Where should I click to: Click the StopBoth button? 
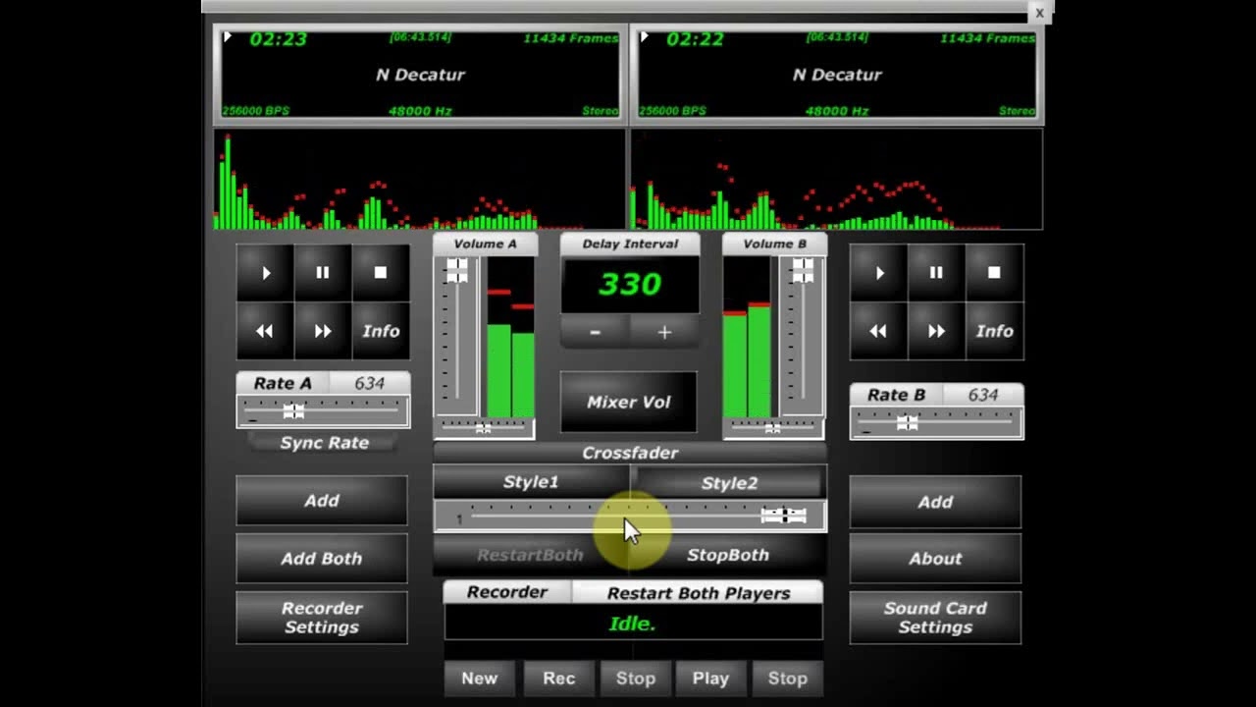(728, 555)
